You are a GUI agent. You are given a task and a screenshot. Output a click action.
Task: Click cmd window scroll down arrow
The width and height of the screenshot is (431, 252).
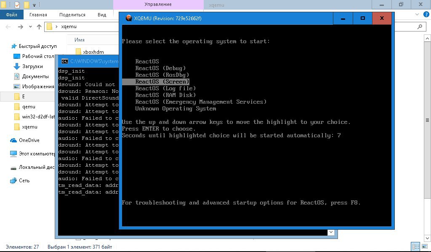point(331,232)
